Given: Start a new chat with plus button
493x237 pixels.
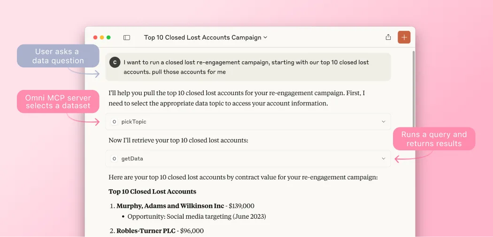Looking at the screenshot, I should (x=404, y=37).
